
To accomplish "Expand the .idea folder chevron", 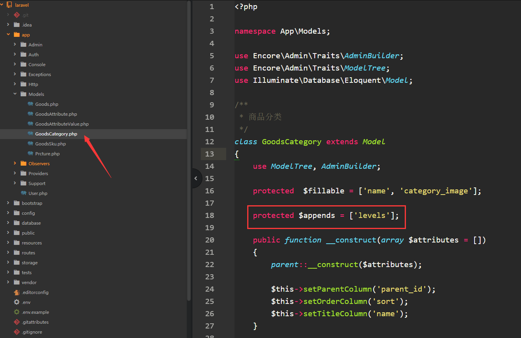I will pyautogui.click(x=8, y=25).
